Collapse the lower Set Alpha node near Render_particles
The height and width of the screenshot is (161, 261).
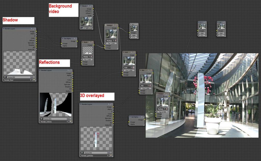(x=130, y=117)
